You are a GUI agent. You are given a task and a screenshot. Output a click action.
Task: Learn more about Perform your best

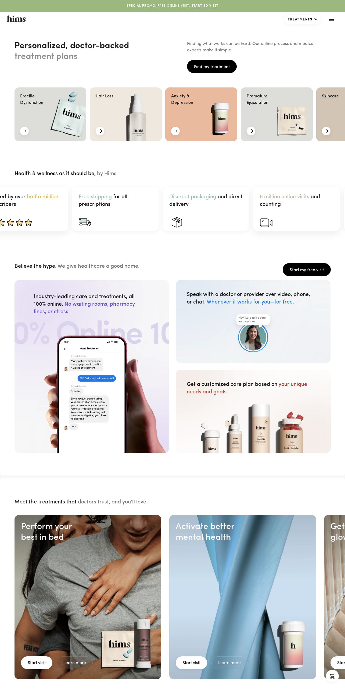click(74, 662)
